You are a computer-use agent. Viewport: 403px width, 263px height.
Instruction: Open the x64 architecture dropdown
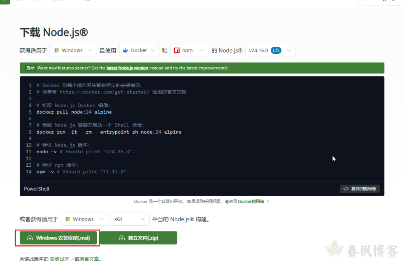(130, 219)
